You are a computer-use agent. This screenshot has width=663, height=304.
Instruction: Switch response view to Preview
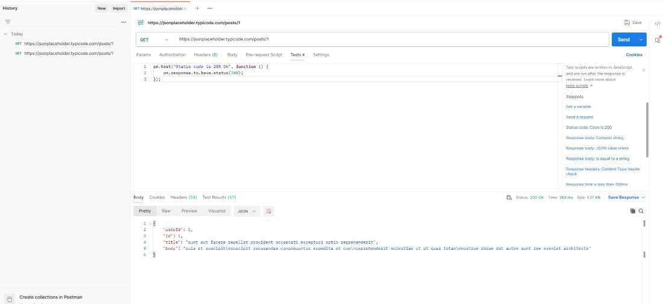189,211
